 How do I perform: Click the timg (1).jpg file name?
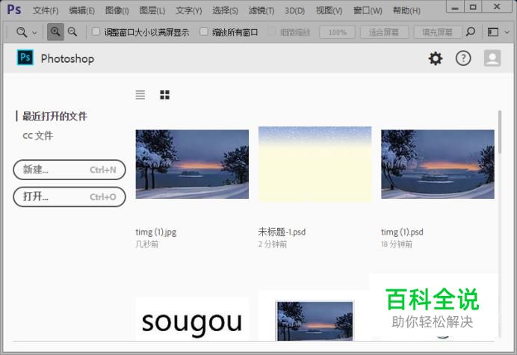156,232
